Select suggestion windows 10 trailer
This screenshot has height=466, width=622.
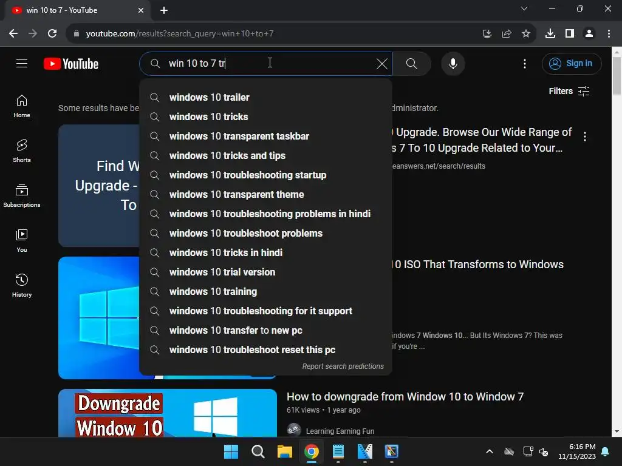click(266, 97)
